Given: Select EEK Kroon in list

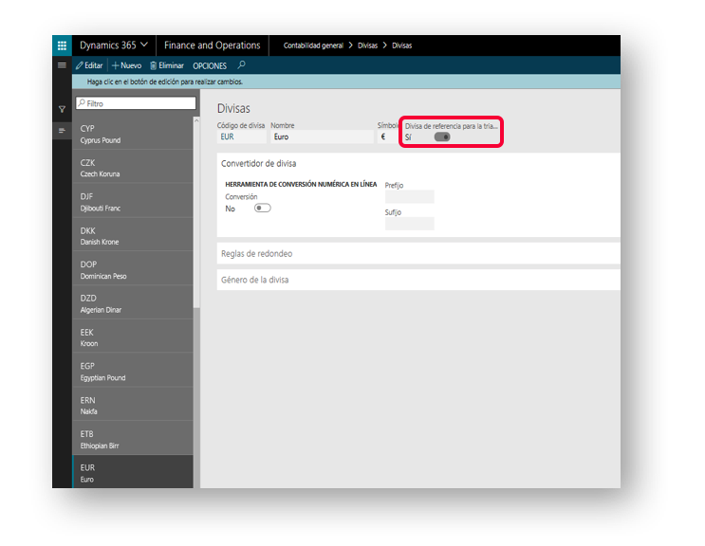Looking at the screenshot, I should point(133,337).
